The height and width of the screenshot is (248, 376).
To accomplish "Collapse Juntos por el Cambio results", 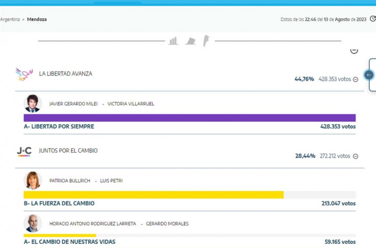I will pos(356,156).
